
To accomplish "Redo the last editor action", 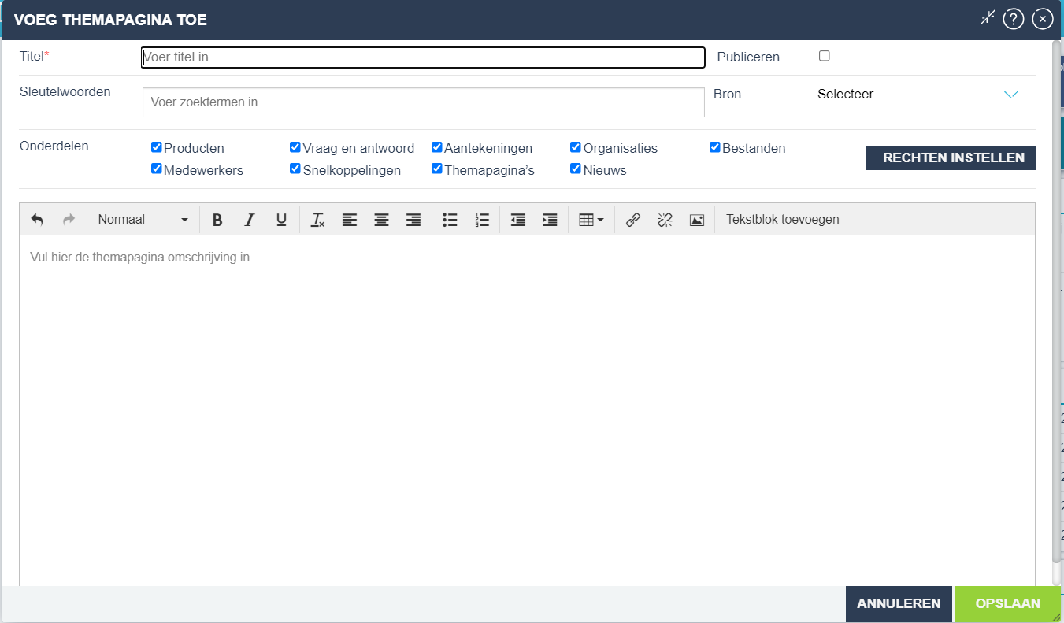I will click(69, 220).
